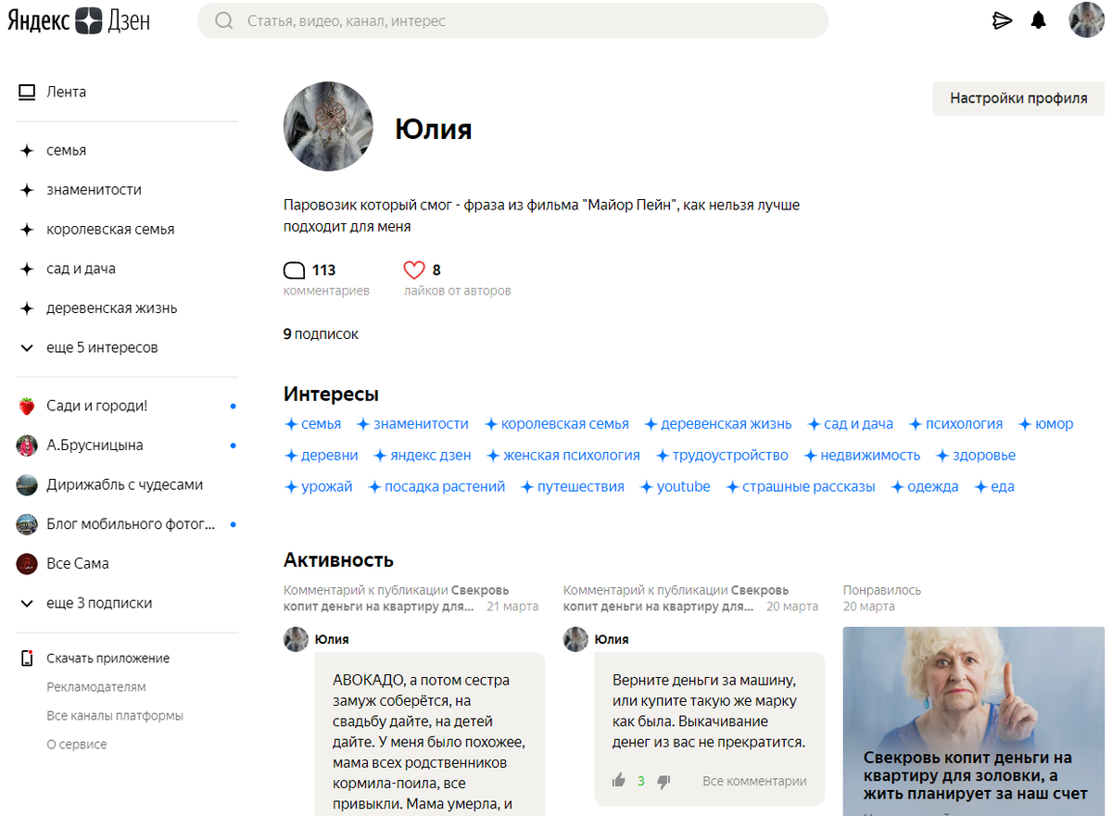The height and width of the screenshot is (816, 1112).
Task: Click the Yandex Zen logo
Action: 79,20
